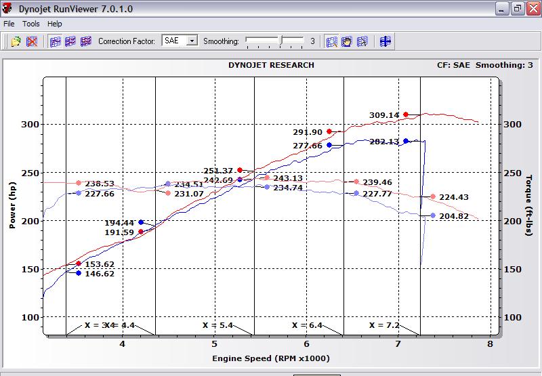Open a run file with the folder icon
The image size is (542, 376).
[16, 41]
